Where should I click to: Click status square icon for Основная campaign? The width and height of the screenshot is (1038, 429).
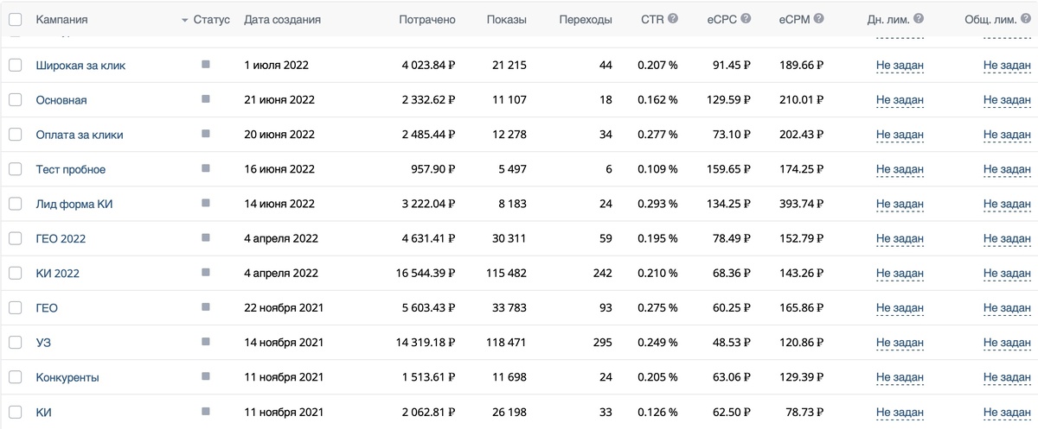pyautogui.click(x=206, y=99)
